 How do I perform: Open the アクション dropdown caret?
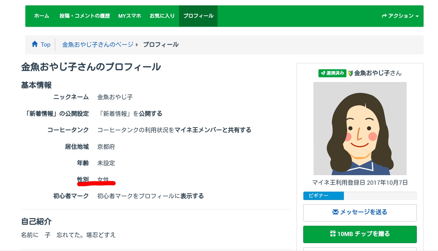pyautogui.click(x=417, y=16)
